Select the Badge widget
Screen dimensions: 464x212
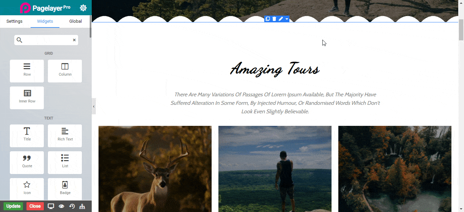(65, 189)
